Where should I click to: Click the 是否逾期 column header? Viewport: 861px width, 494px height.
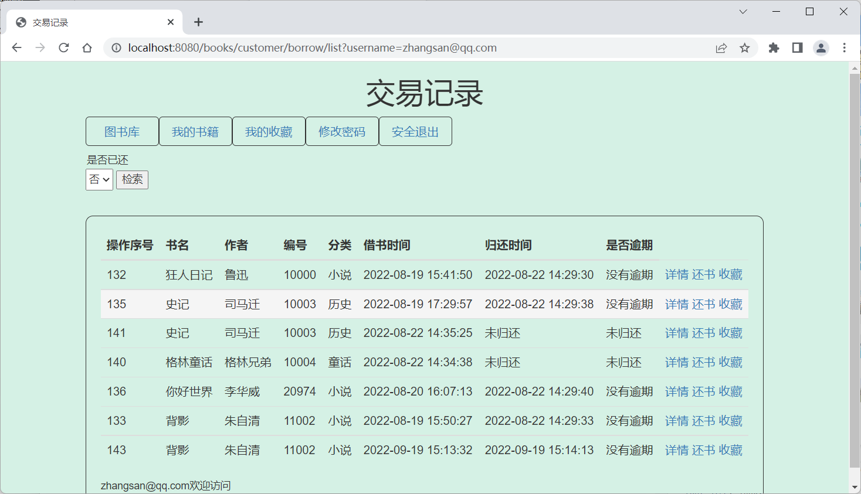tap(629, 245)
